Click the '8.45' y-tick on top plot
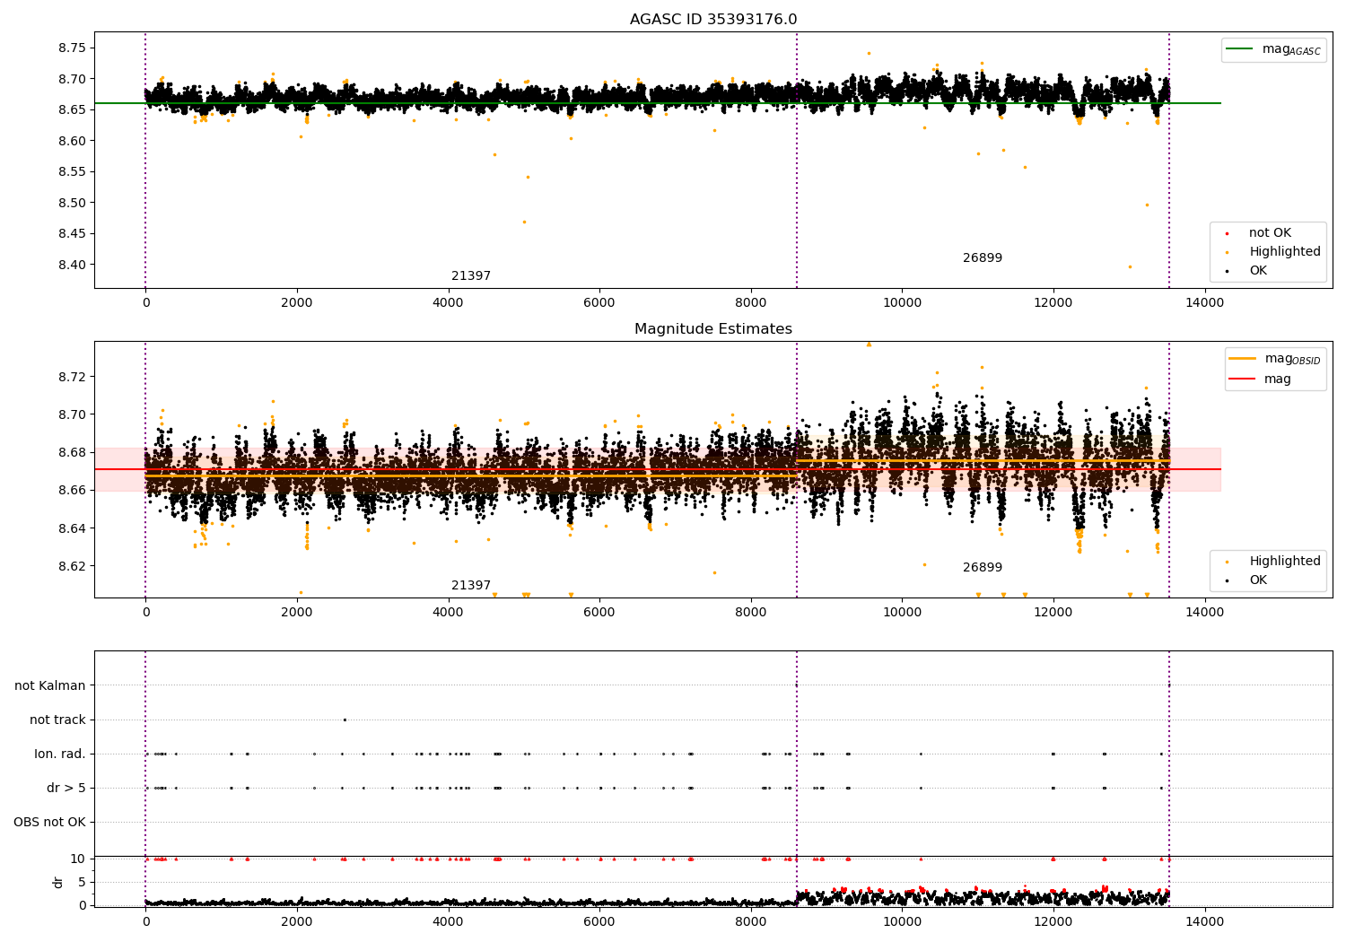This screenshot has width=1346, height=942. click(x=72, y=233)
